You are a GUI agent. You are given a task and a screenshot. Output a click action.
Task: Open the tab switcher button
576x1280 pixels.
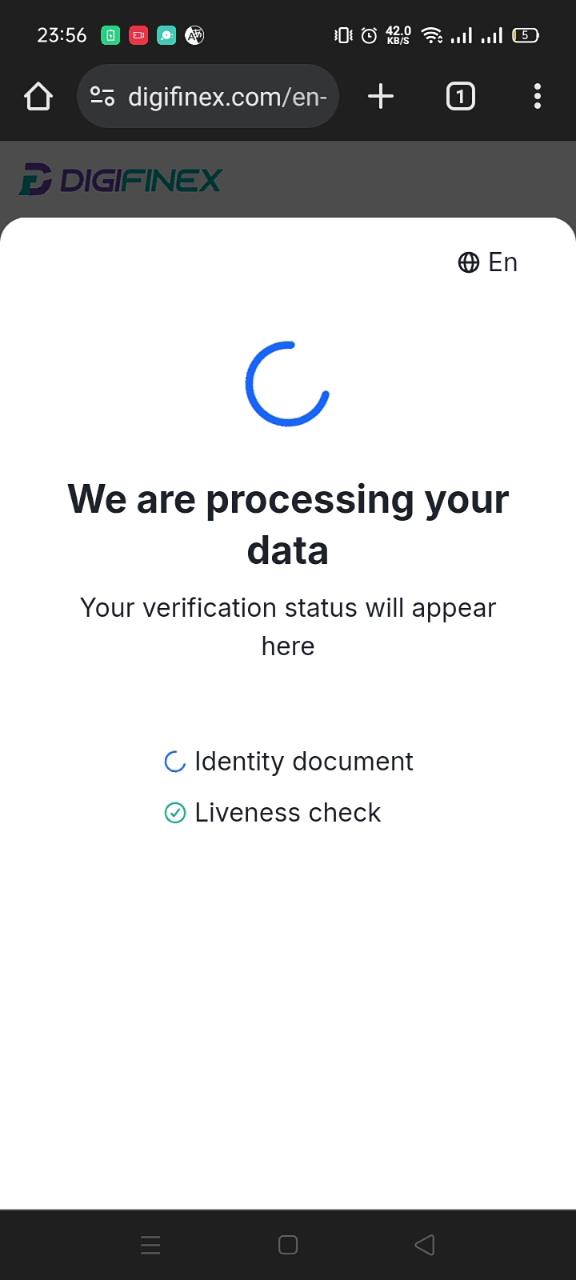point(460,97)
